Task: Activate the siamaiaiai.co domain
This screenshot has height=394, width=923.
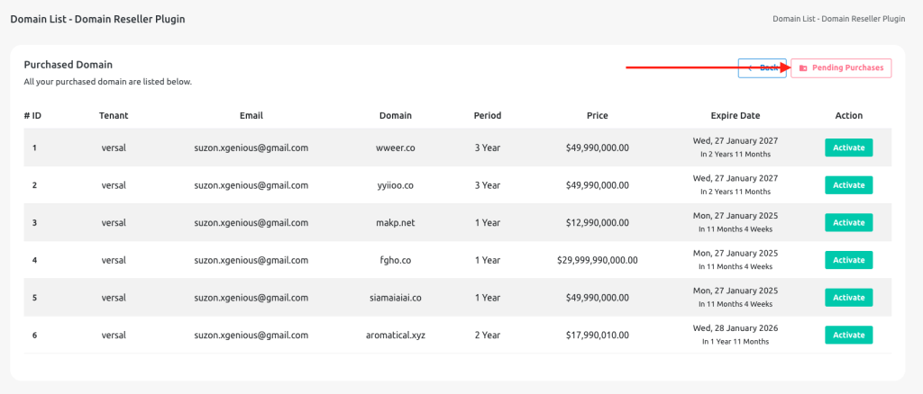Action: click(x=848, y=298)
